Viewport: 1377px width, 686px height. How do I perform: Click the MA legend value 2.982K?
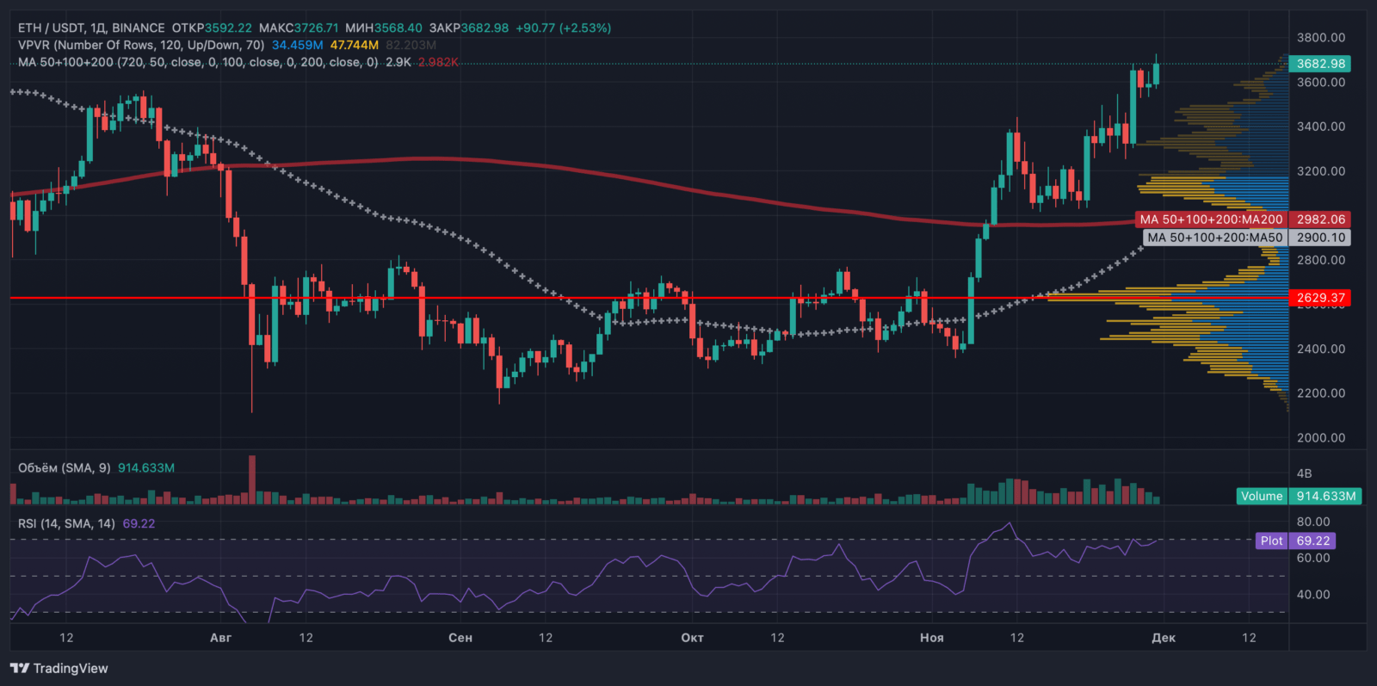(439, 62)
